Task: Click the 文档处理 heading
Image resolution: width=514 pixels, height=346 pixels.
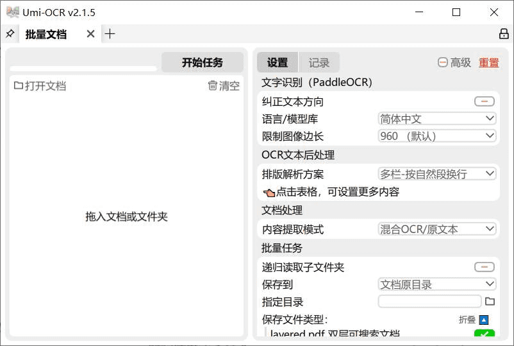Action: pyautogui.click(x=282, y=210)
